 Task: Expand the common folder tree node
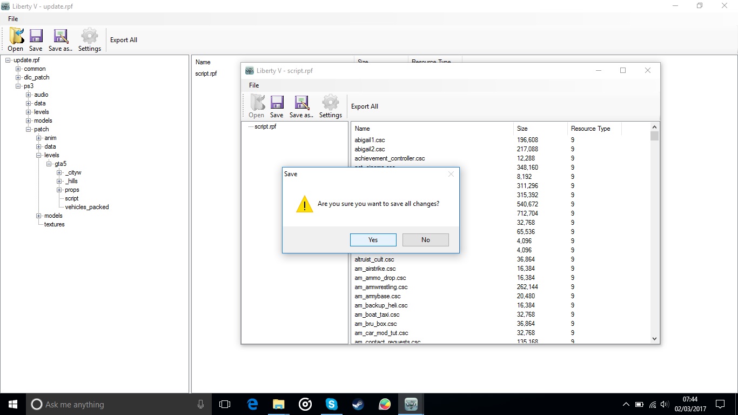(x=18, y=69)
